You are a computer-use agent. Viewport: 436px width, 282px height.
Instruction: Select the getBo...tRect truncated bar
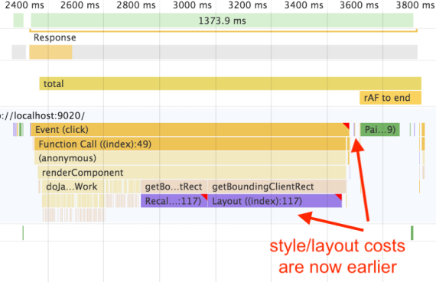click(174, 186)
